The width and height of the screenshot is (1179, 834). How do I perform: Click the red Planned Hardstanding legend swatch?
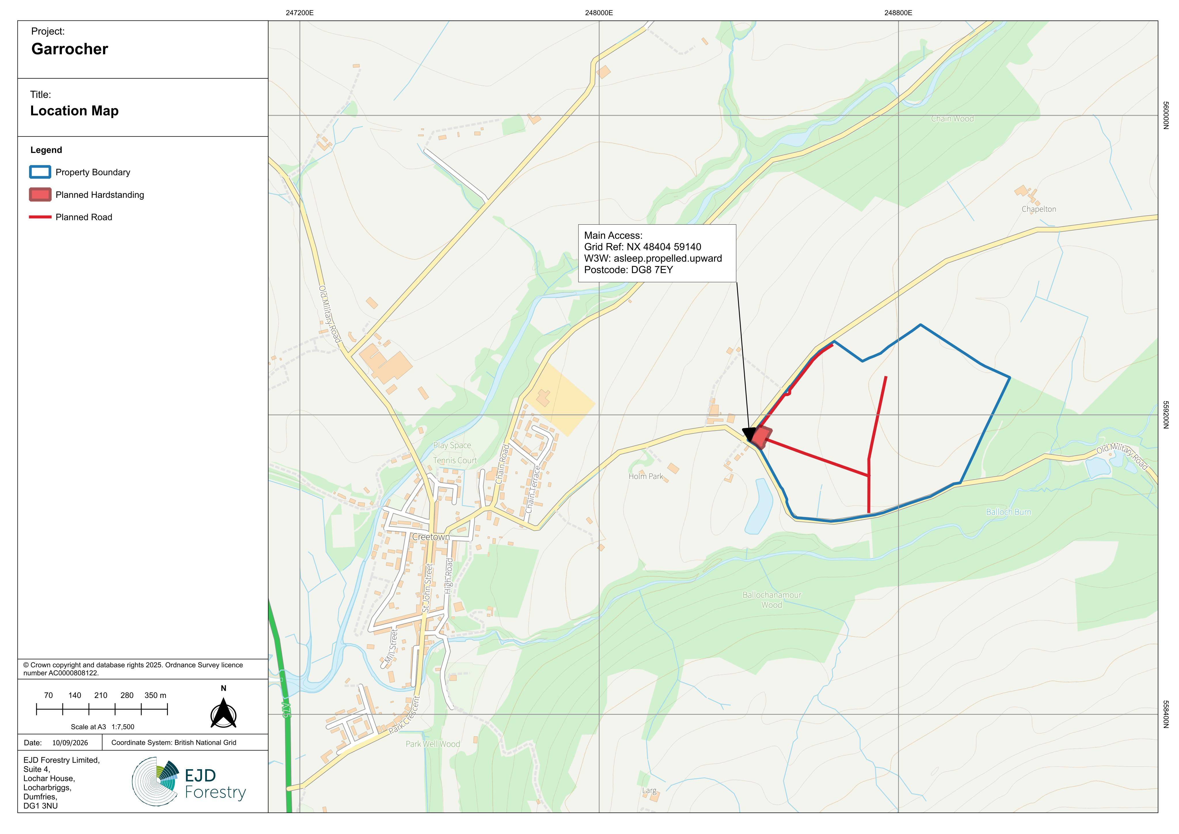[40, 194]
